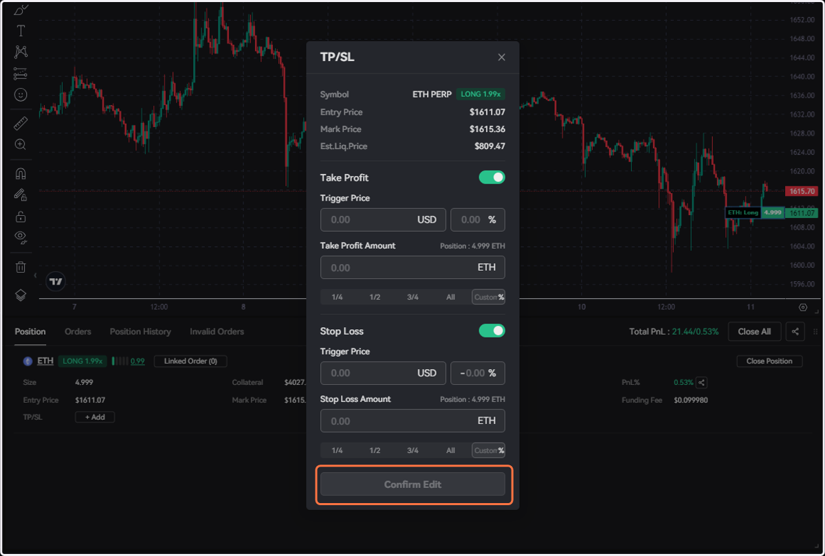Click the 1611.07 entry price axis label
The width and height of the screenshot is (825, 556).
(x=802, y=213)
